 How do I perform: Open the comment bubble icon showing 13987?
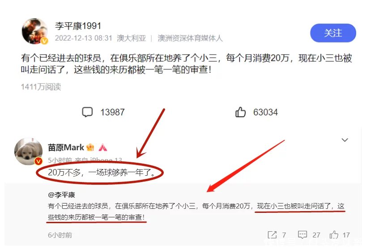[x=87, y=112]
